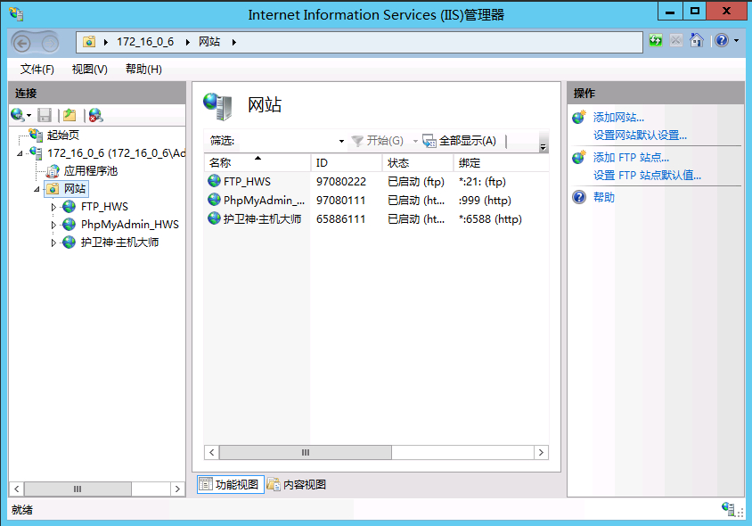
Task: Click the connections tree horizontal scrollbar thumb
Action: pos(78,489)
